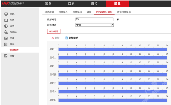
Task: Select the 声音报警输出 tab
Action: click(124, 12)
